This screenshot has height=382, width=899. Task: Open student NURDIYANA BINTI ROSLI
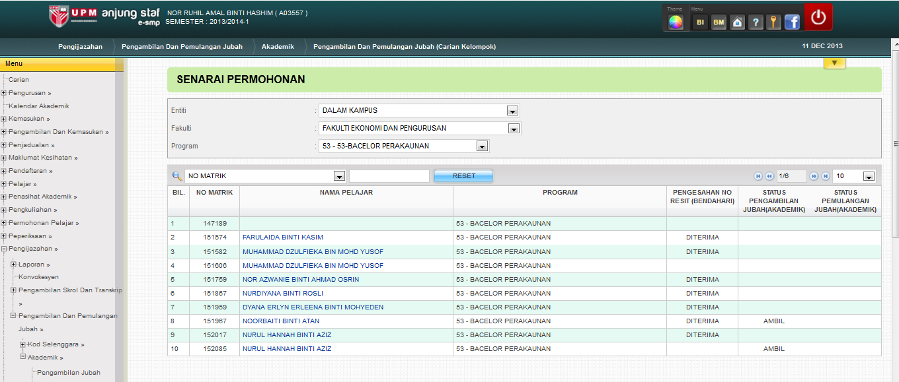point(283,294)
